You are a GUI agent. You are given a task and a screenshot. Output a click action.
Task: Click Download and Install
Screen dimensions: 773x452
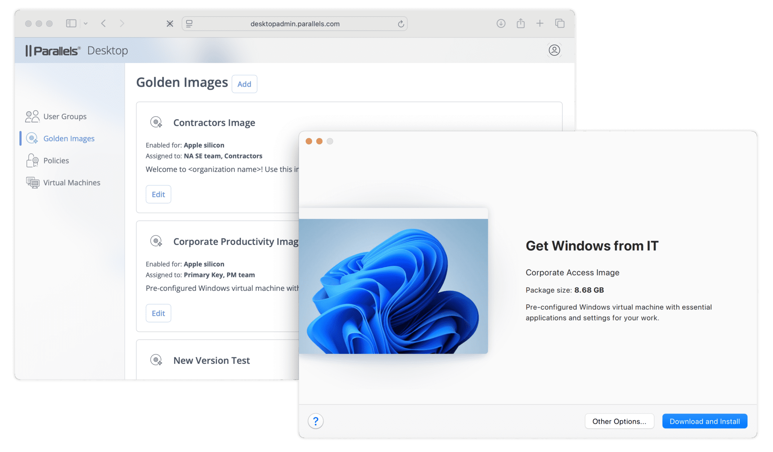coord(705,421)
